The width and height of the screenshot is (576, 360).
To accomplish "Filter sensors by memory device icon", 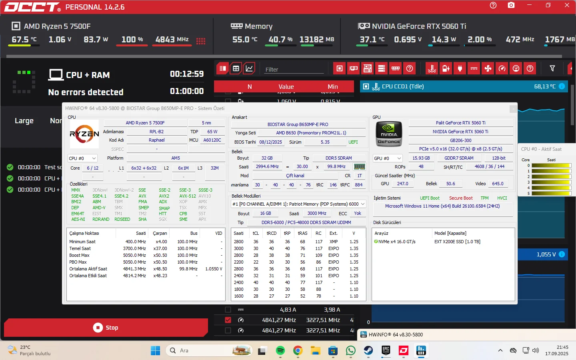I will pyautogui.click(x=396, y=68).
